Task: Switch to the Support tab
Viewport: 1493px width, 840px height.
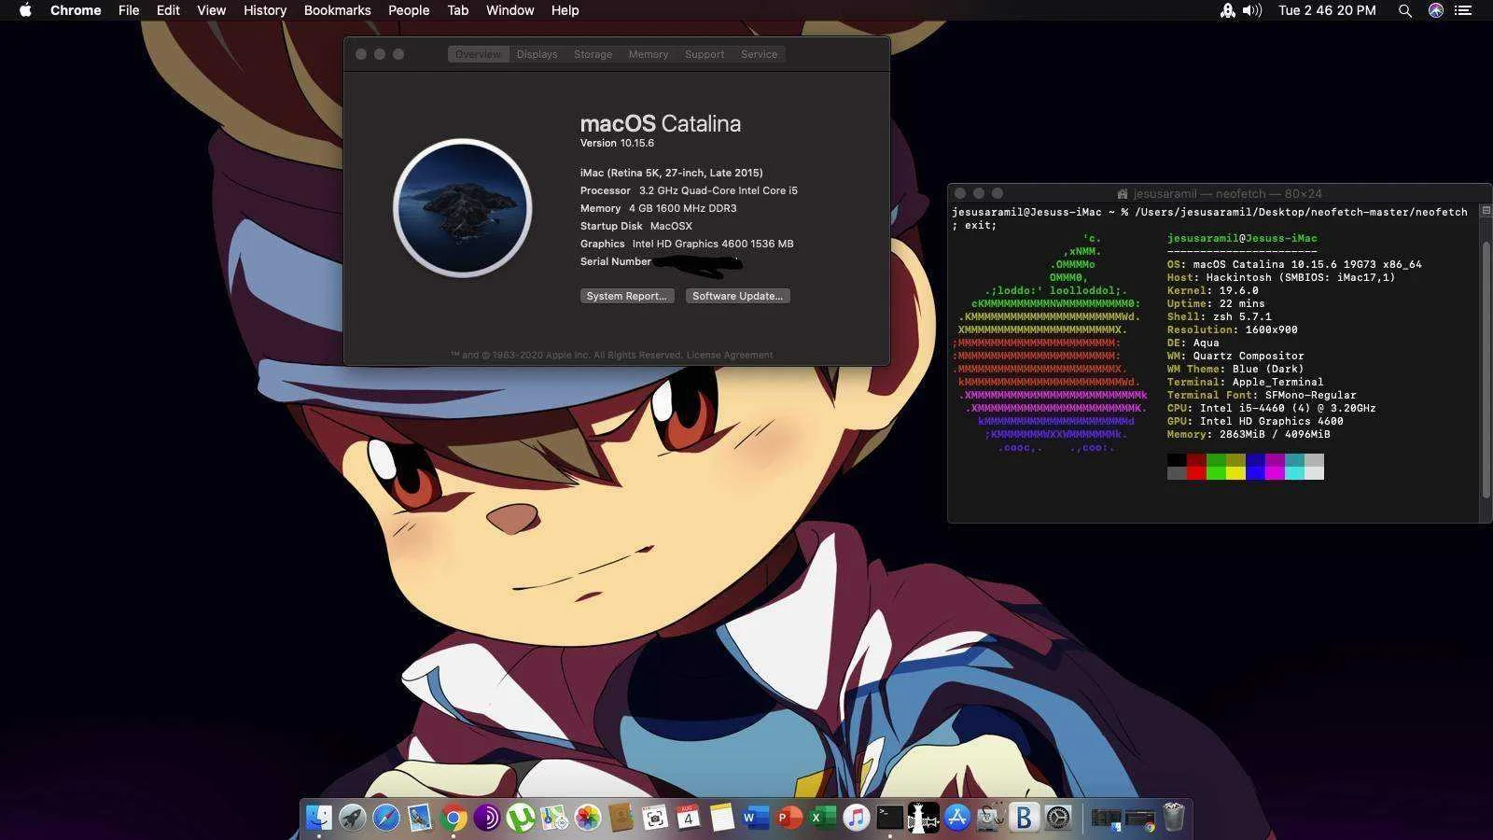Action: pos(705,54)
